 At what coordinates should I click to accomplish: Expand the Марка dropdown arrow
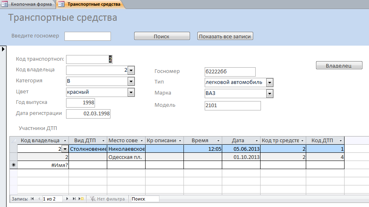[270, 94]
